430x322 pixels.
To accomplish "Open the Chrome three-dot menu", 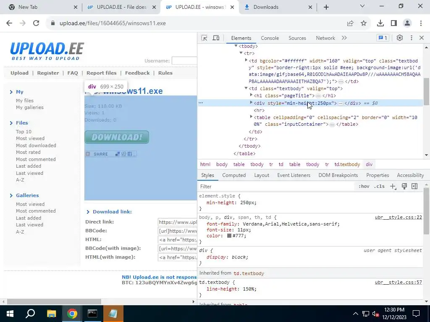I will pos(421,23).
